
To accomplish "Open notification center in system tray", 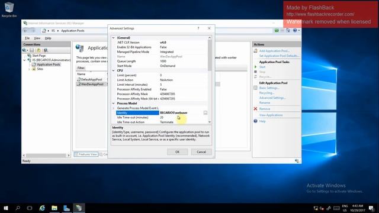I will [x=372, y=208].
